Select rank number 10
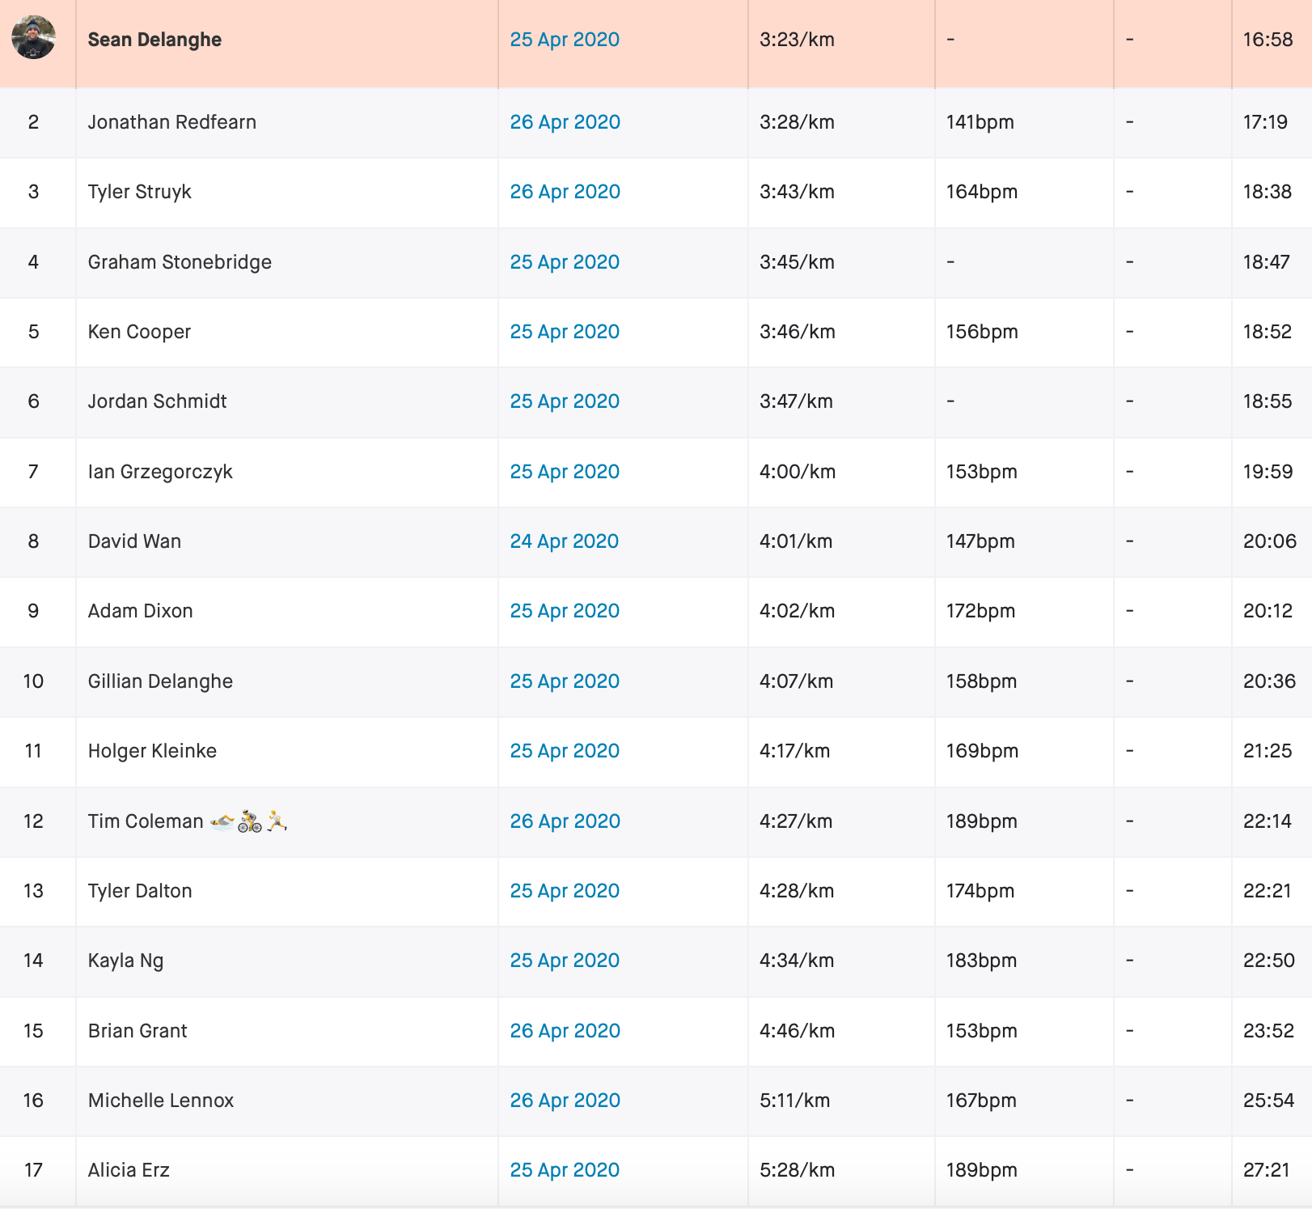The height and width of the screenshot is (1209, 1312). [x=33, y=681]
